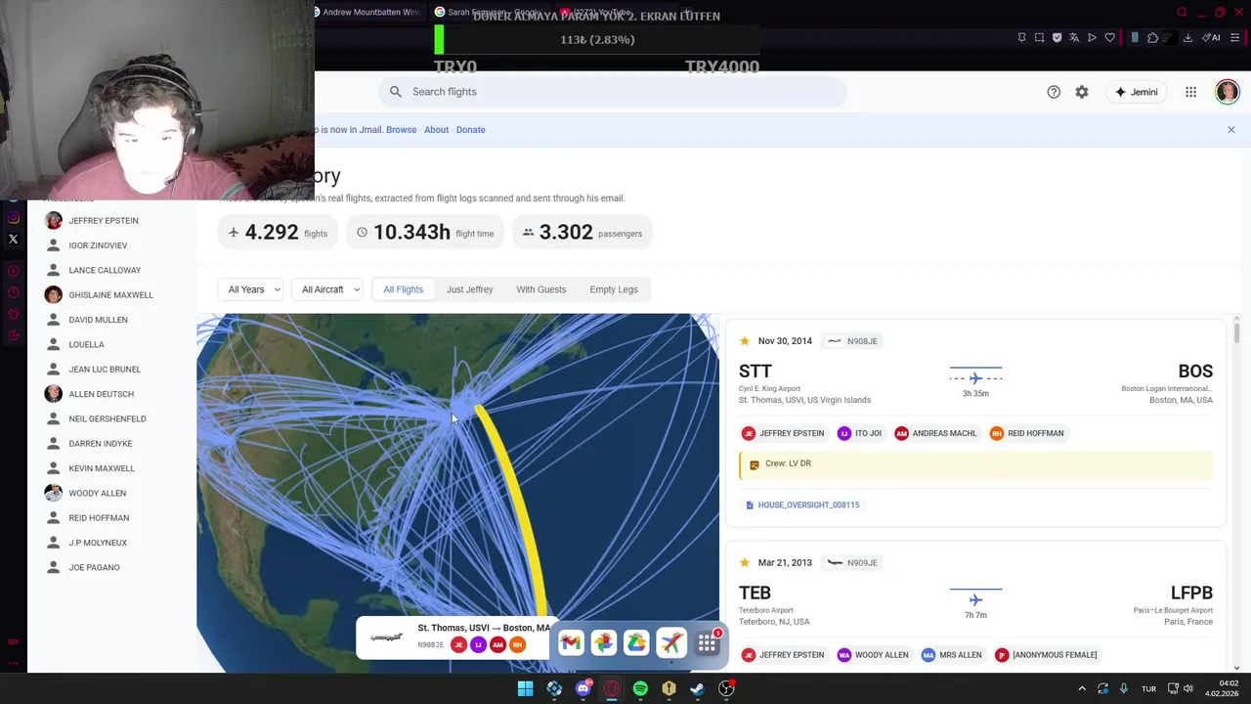The image size is (1251, 704).
Task: Click the Andreas Machl passenger chip
Action: (x=936, y=433)
